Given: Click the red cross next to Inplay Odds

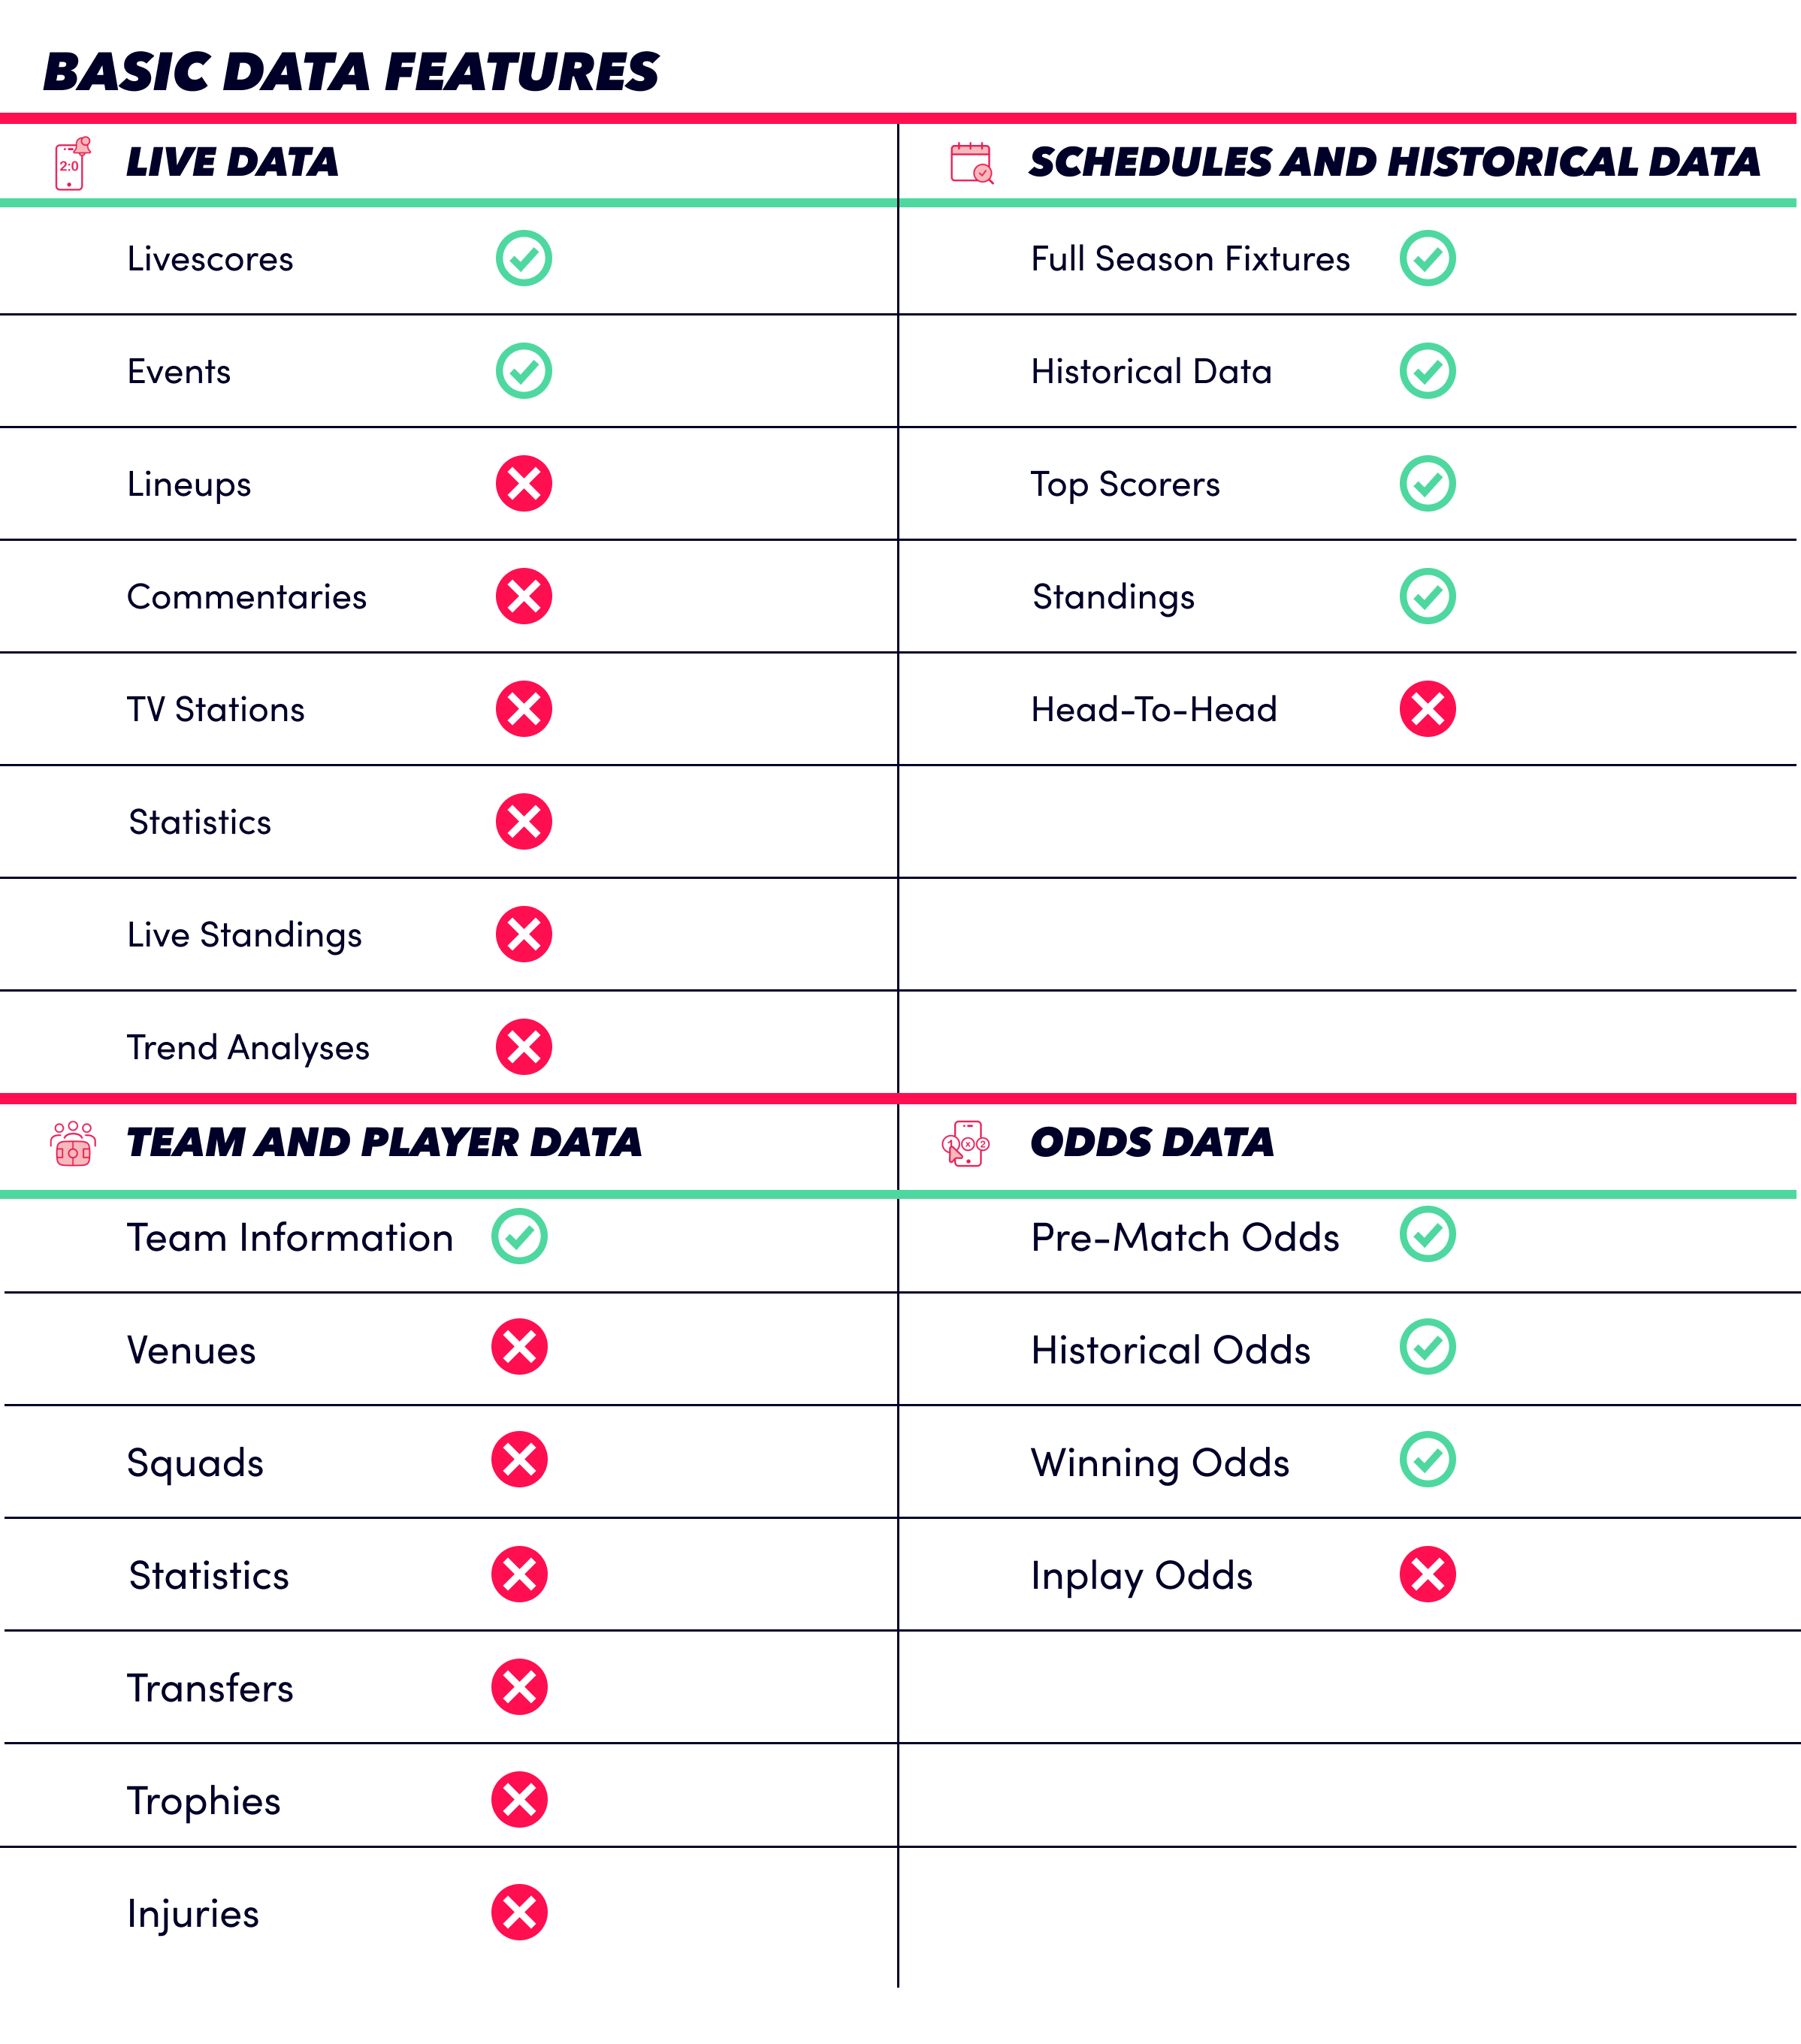Looking at the screenshot, I should [x=1427, y=1574].
